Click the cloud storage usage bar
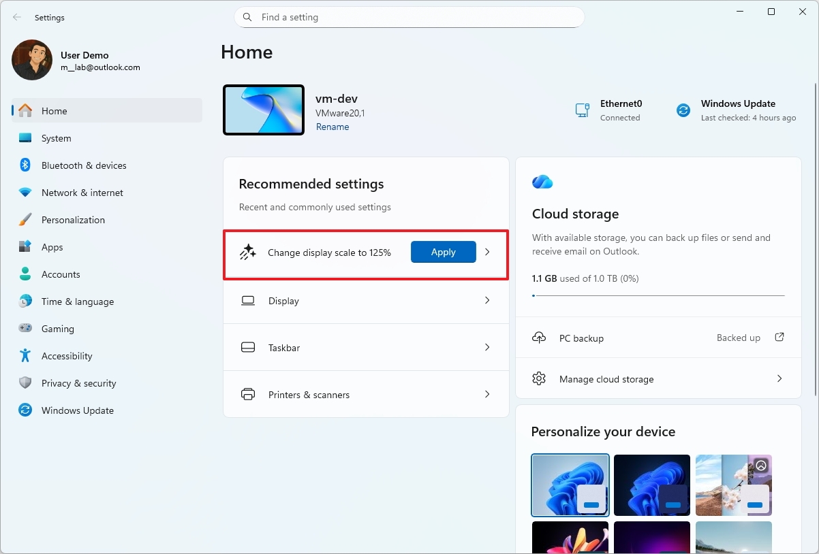The height and width of the screenshot is (554, 819). point(658,295)
